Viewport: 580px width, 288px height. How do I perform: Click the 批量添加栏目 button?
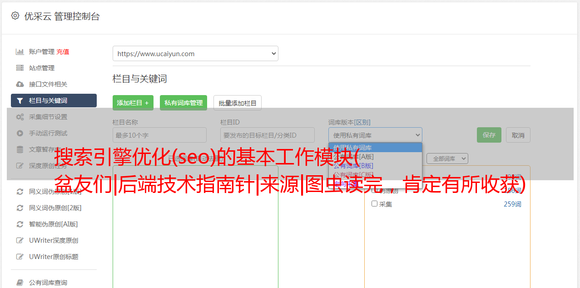[238, 103]
